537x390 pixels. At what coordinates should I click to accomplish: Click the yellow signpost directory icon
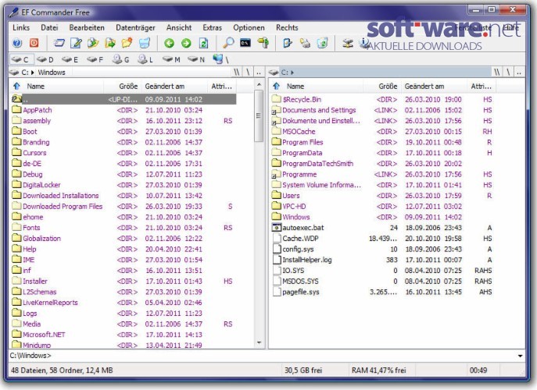pos(263,43)
